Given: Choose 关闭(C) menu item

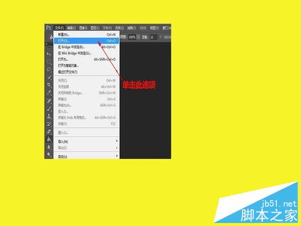Looking at the screenshot, I should (x=87, y=81).
